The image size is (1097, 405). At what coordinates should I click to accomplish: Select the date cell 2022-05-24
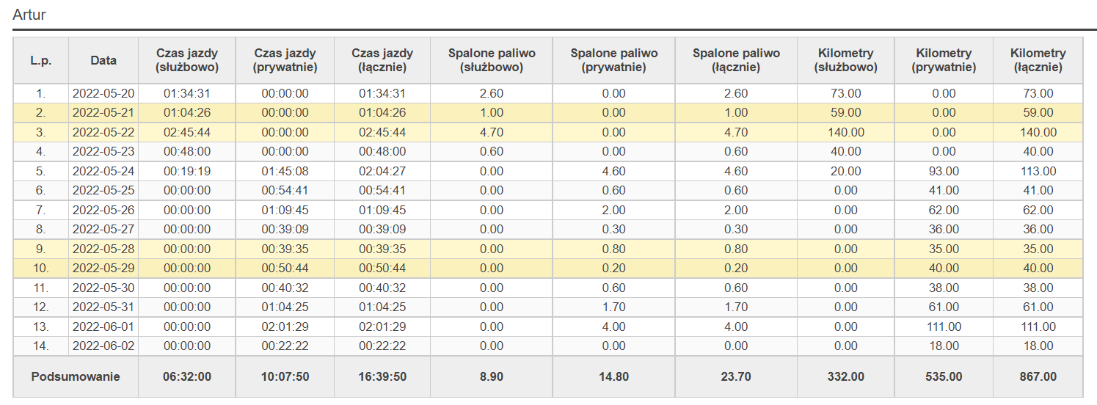pos(103,172)
